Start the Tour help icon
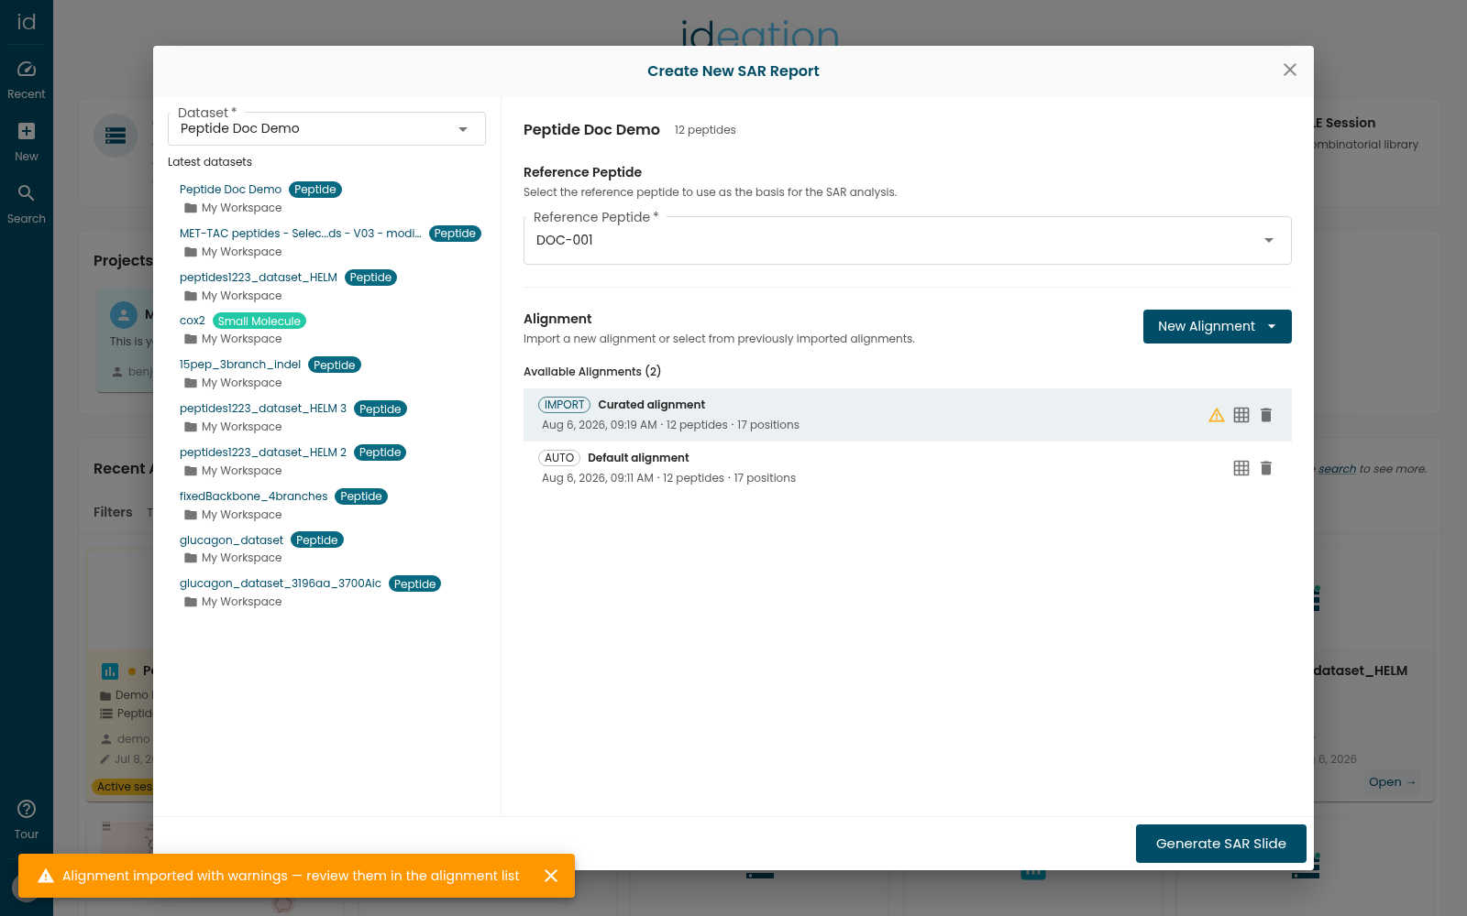Screen dimensions: 1467x916 coord(27,809)
